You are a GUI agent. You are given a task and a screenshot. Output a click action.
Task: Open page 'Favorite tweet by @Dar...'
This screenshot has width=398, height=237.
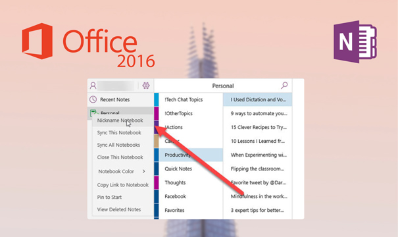pos(258,182)
